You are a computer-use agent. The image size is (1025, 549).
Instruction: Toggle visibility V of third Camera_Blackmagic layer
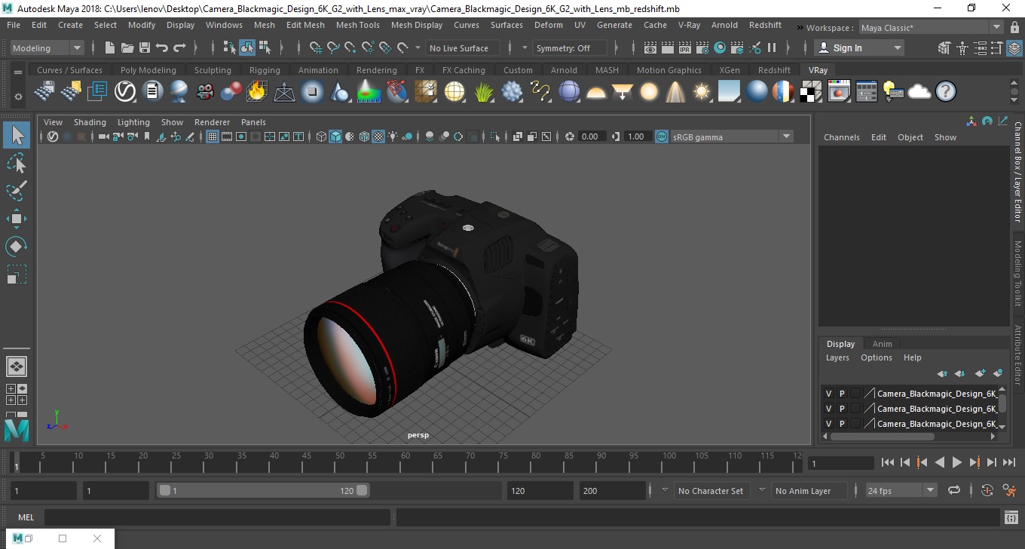(828, 424)
